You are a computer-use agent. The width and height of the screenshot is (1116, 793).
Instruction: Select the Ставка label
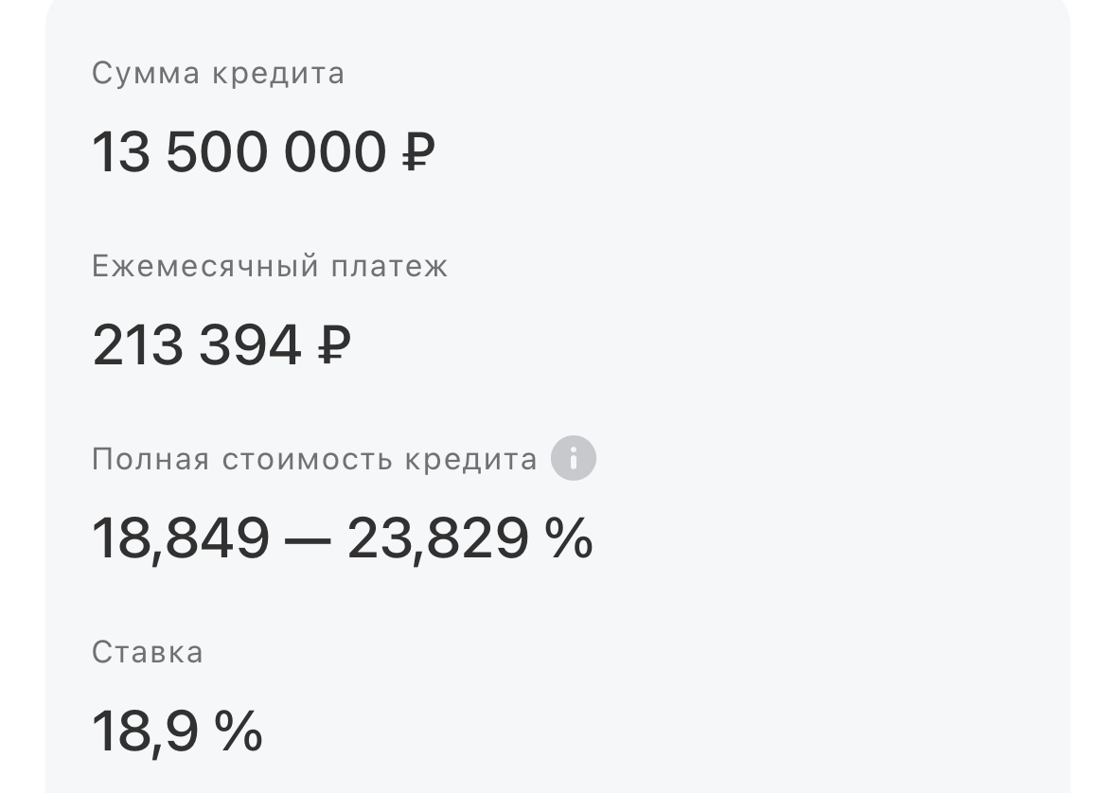[148, 652]
